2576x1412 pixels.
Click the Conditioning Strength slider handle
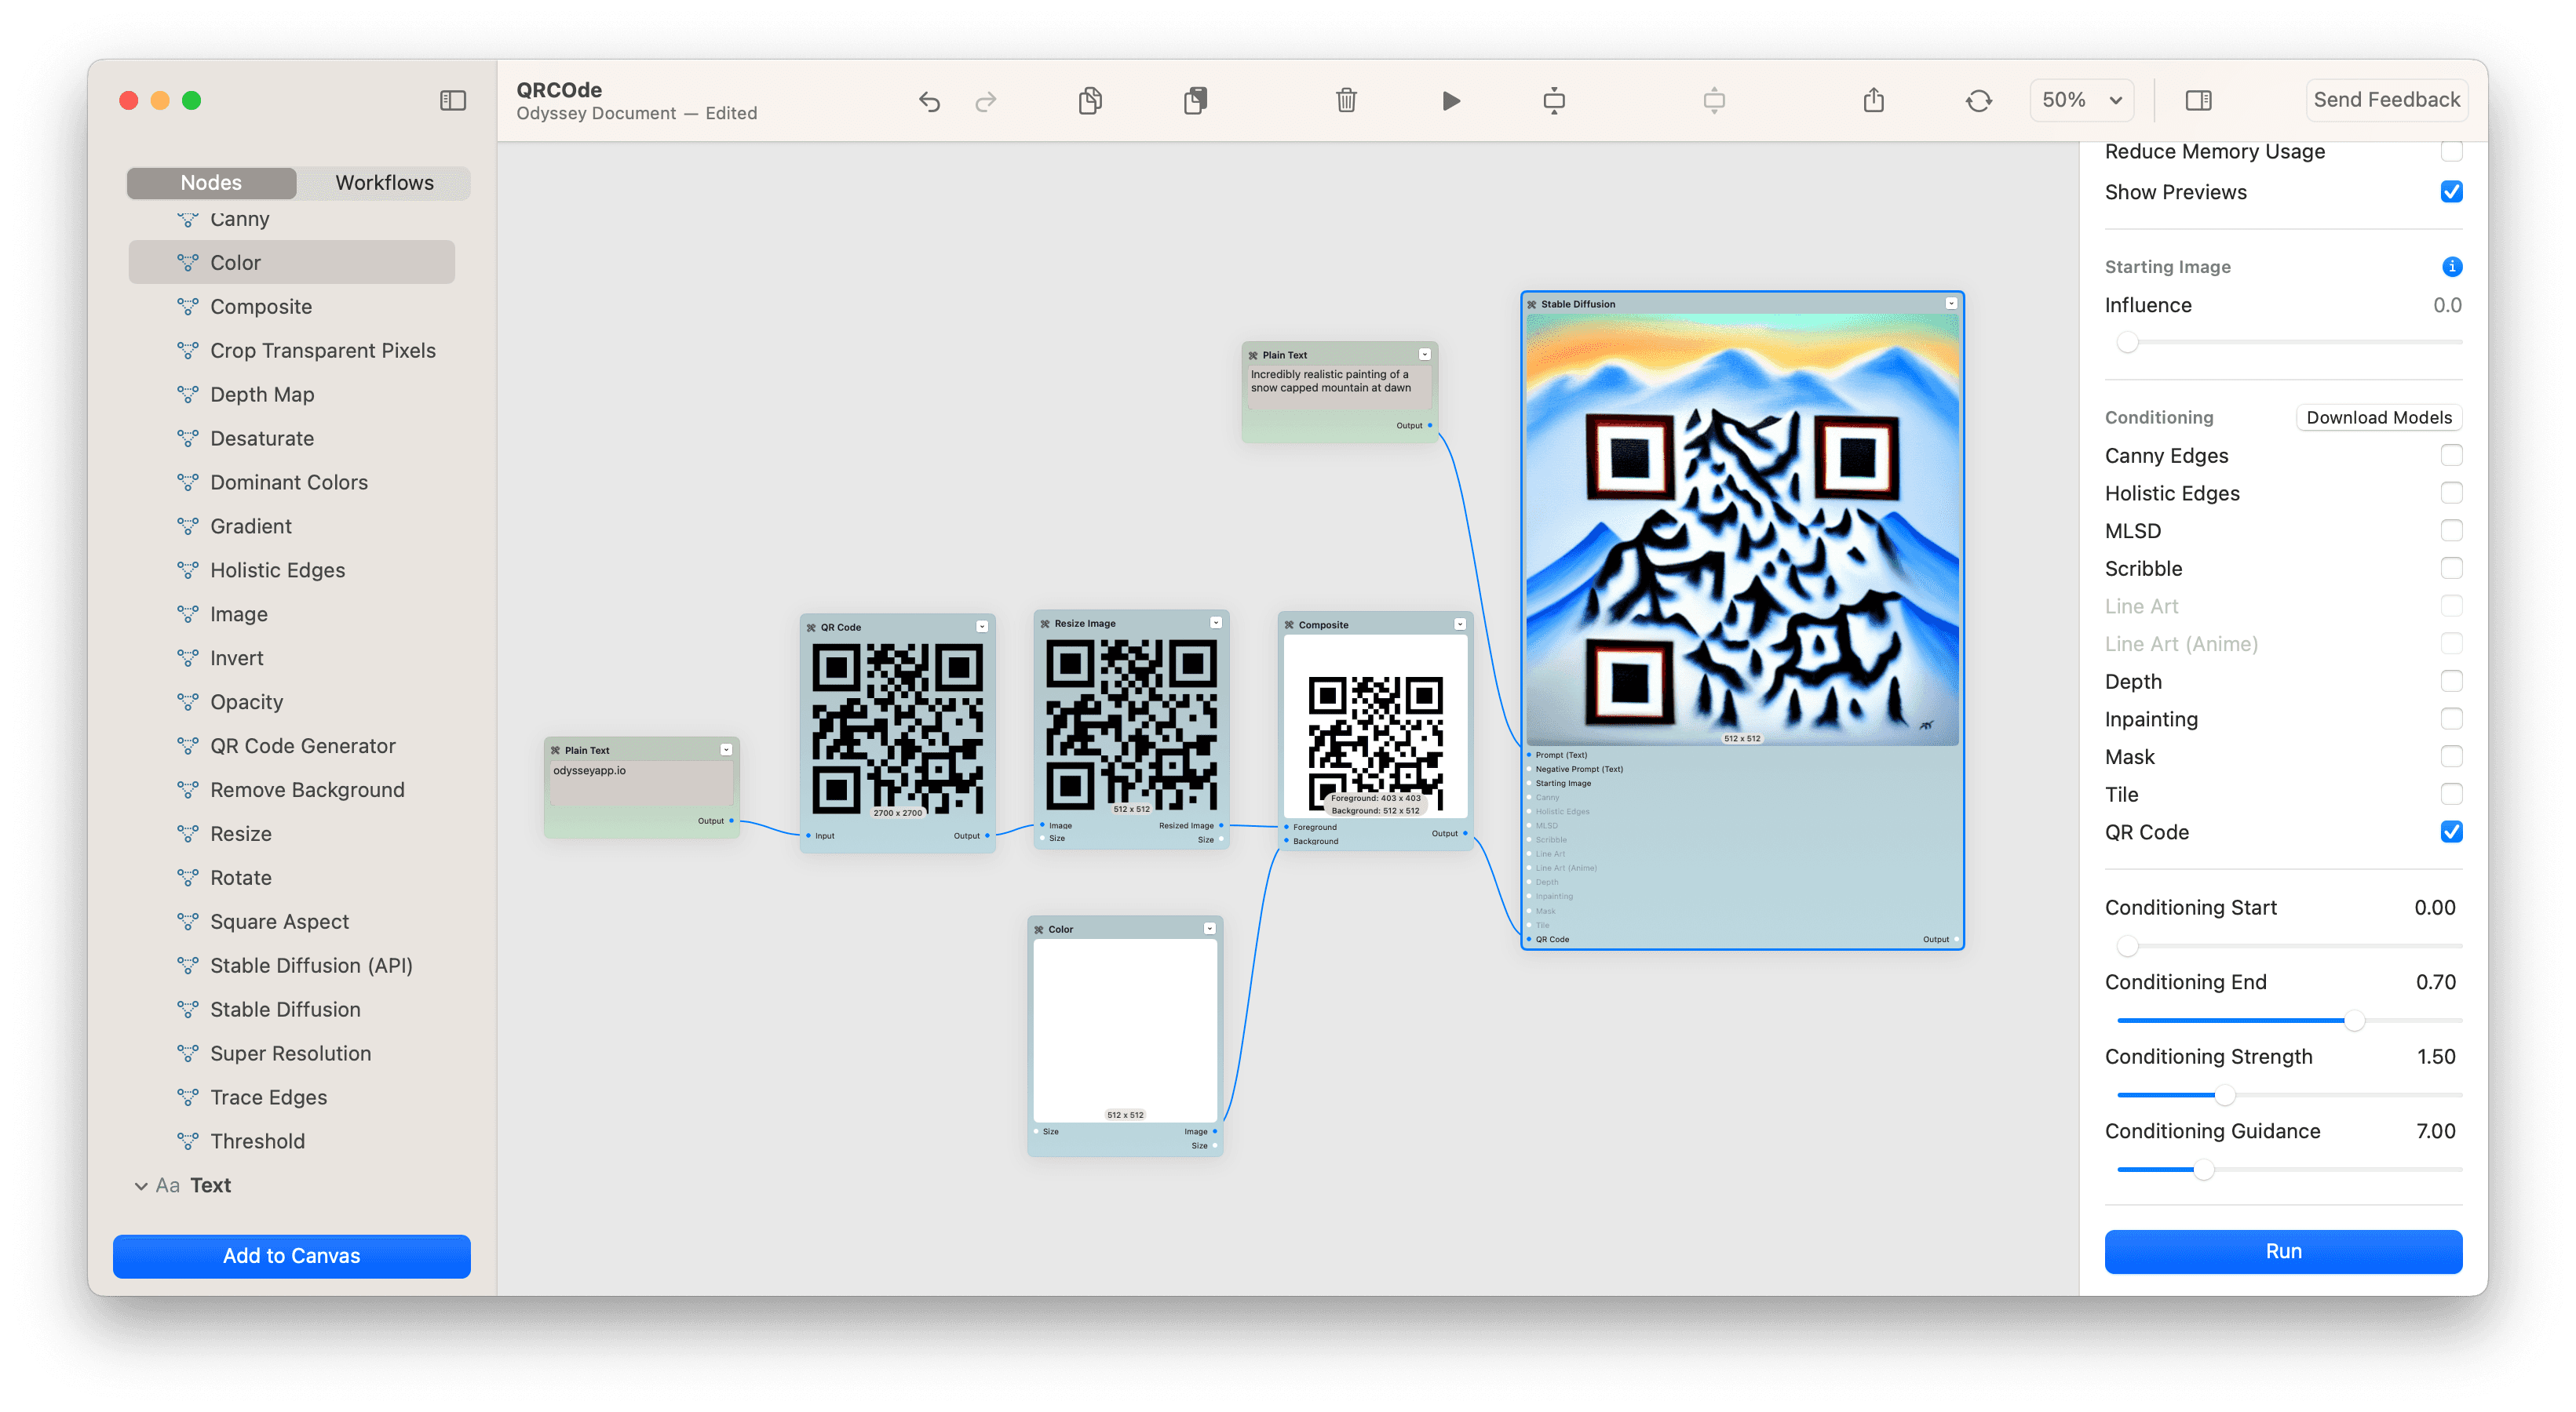point(2224,1095)
